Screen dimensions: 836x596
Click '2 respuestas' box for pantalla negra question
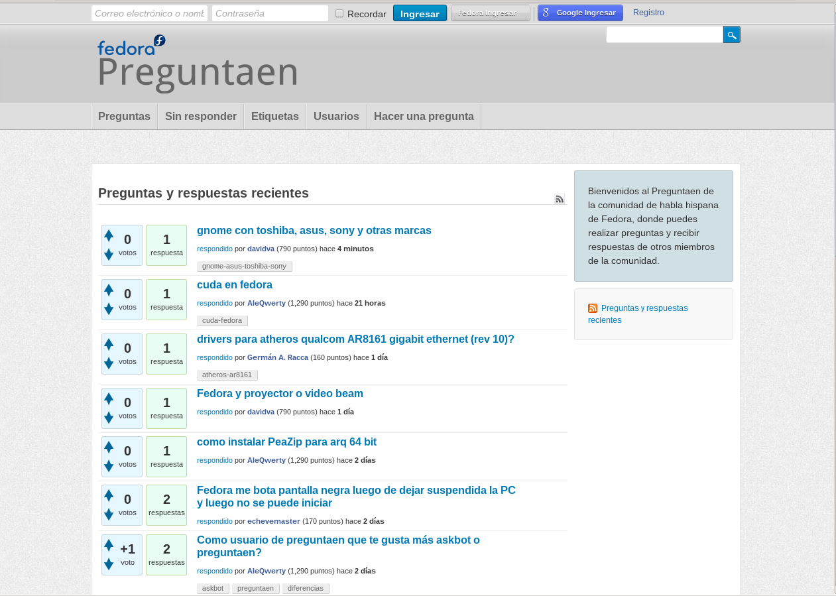click(x=166, y=505)
